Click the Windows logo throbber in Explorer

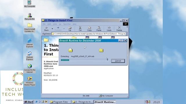(x=126, y=24)
